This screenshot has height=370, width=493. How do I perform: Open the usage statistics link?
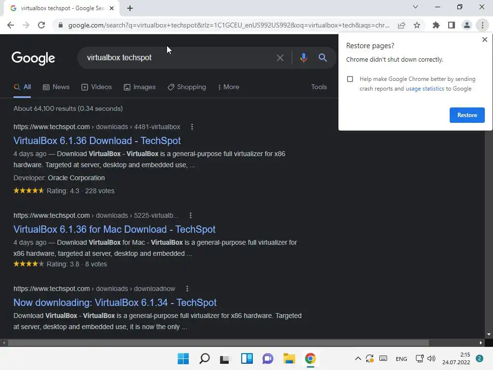(x=425, y=89)
